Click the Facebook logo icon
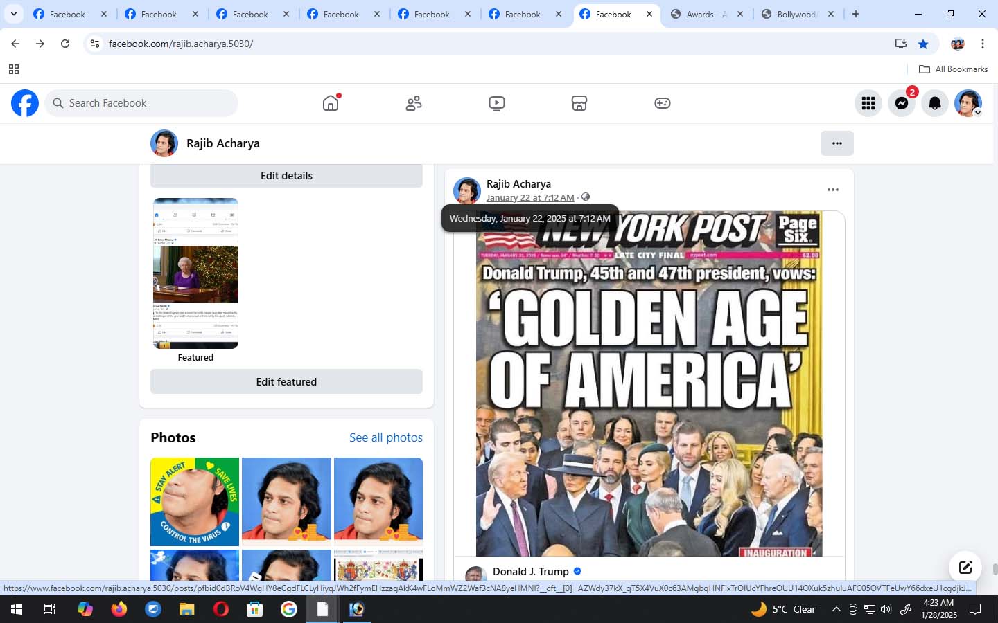998x623 pixels. click(25, 103)
